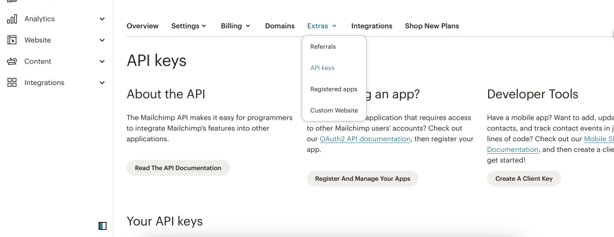Select Registered apps from Extras menu
The width and height of the screenshot is (614, 237).
tap(333, 89)
